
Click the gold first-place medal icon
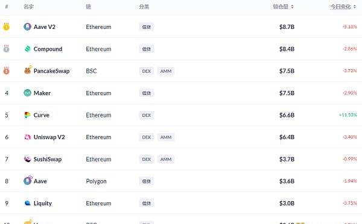(6, 26)
